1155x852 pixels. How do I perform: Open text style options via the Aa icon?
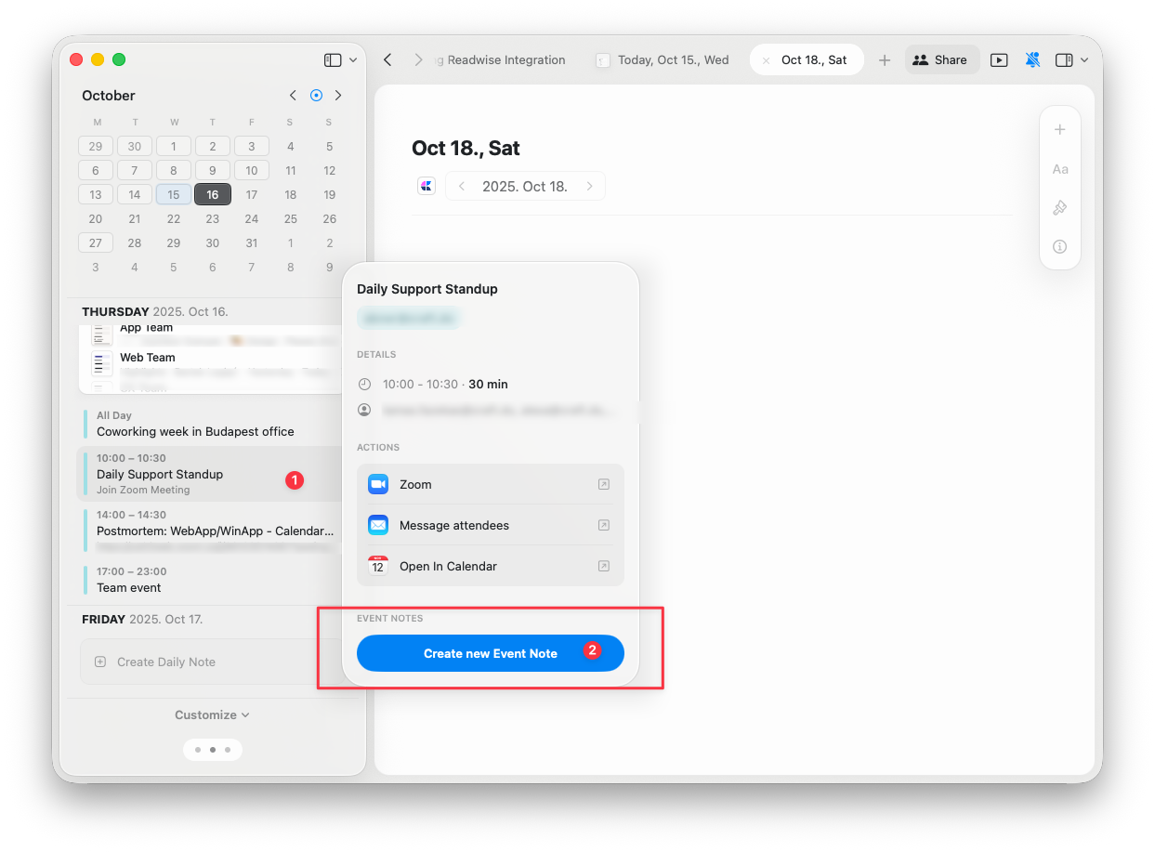click(x=1060, y=169)
